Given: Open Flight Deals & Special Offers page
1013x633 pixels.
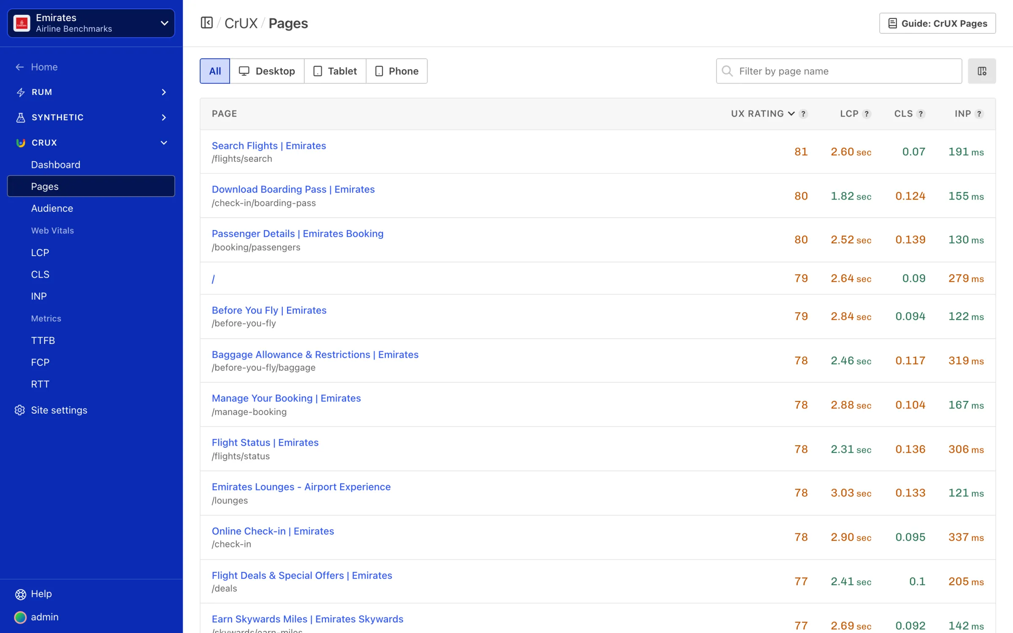Looking at the screenshot, I should pyautogui.click(x=302, y=576).
